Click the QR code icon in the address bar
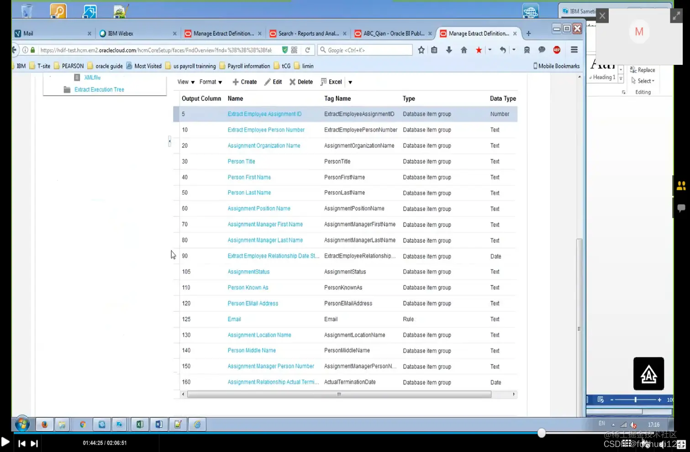The height and width of the screenshot is (452, 690). pos(295,50)
